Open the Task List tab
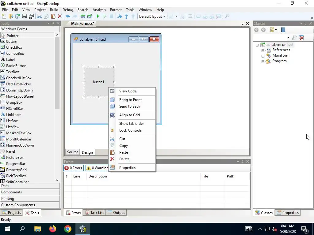Screen dimensions: 314x235 pos(94,213)
